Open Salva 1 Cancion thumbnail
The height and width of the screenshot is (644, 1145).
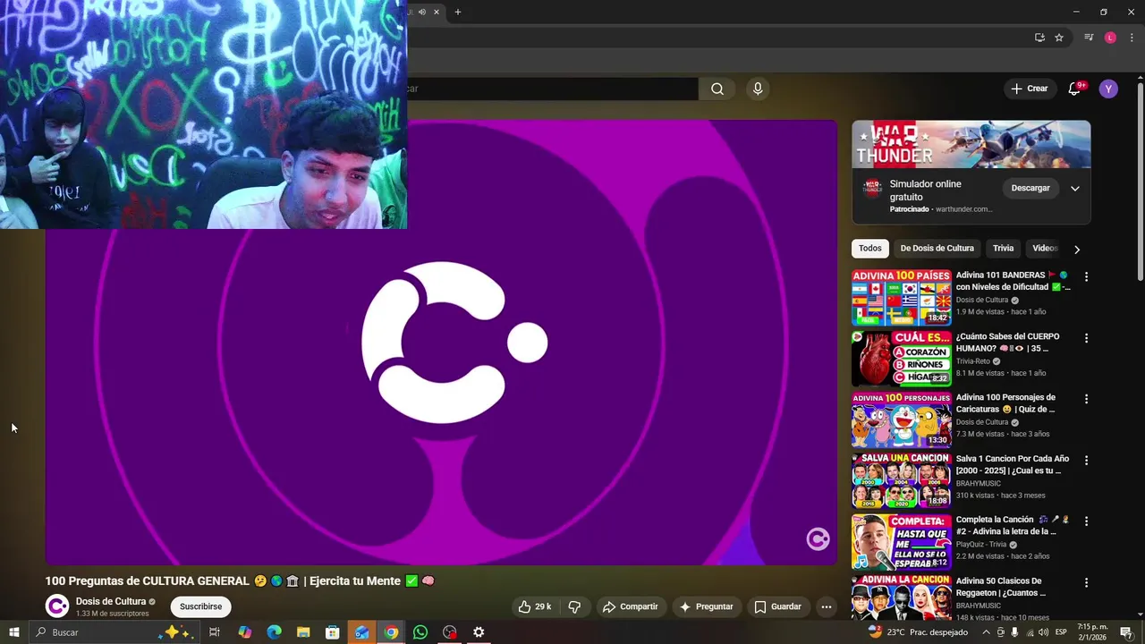901,480
